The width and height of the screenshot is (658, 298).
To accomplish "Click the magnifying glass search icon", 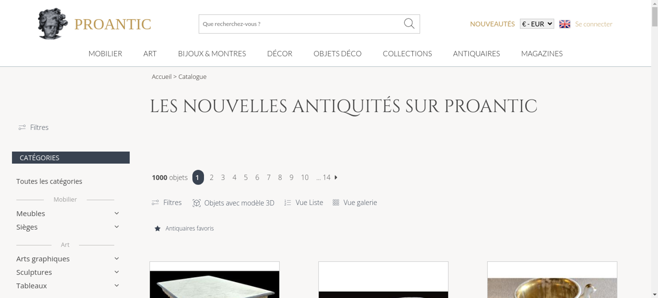I will tap(409, 24).
